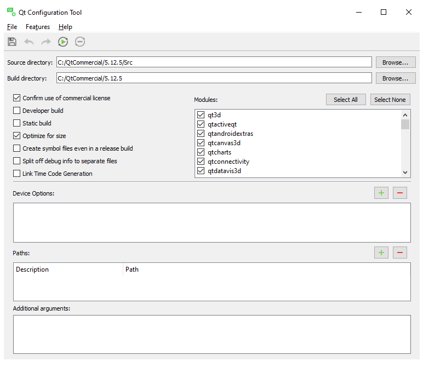423x367 pixels.
Task: Click the Redo arrow in toolbar
Action: (46, 42)
